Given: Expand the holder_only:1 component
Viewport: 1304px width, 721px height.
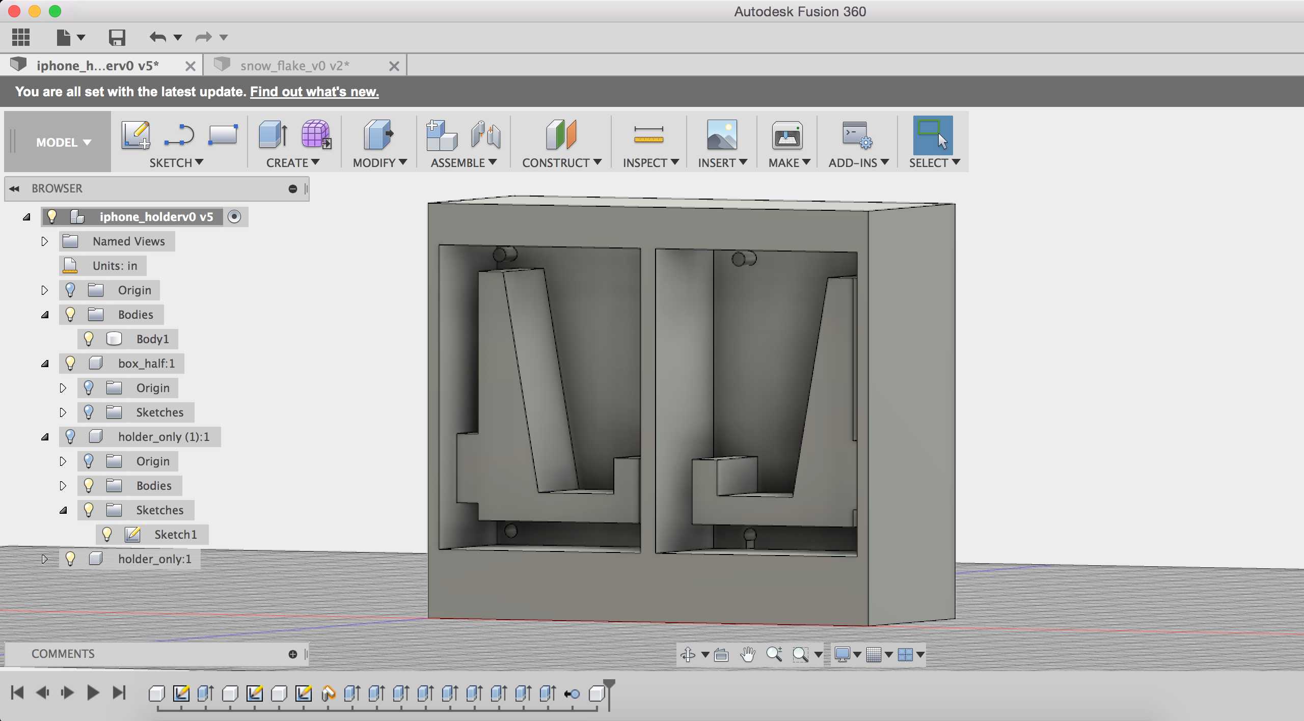Looking at the screenshot, I should [x=44, y=559].
